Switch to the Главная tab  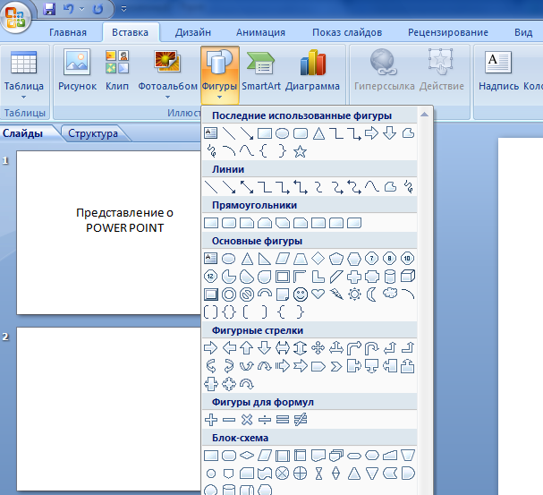(x=68, y=32)
